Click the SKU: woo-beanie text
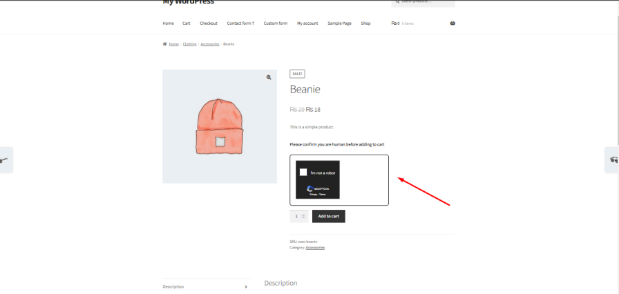 coord(303,241)
